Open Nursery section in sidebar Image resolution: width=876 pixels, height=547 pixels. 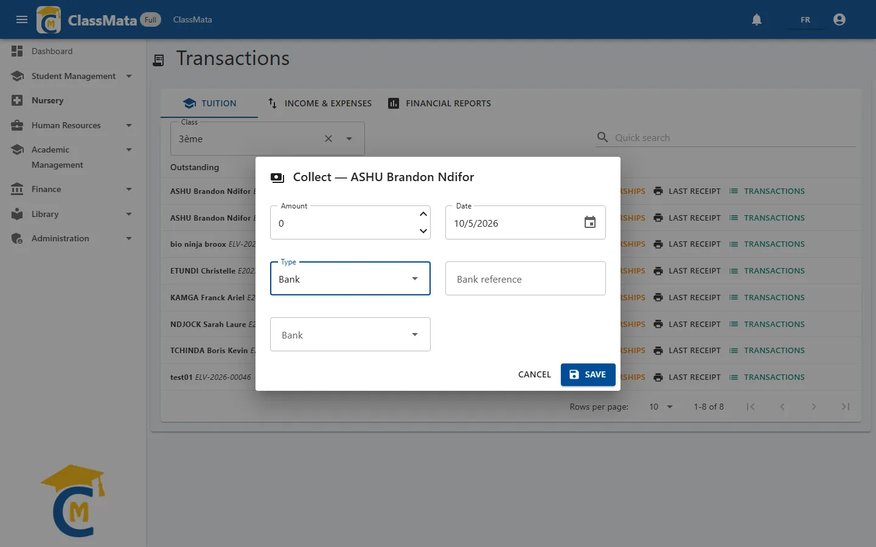click(x=73, y=100)
